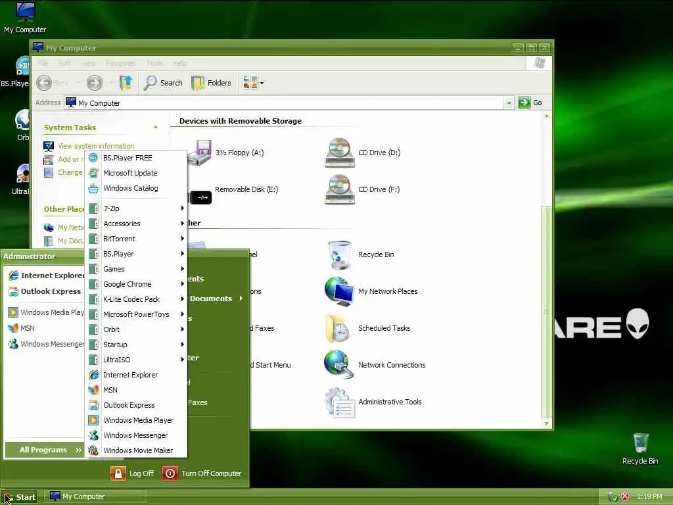Open pinned Internet Explorer in Start menu

point(45,276)
